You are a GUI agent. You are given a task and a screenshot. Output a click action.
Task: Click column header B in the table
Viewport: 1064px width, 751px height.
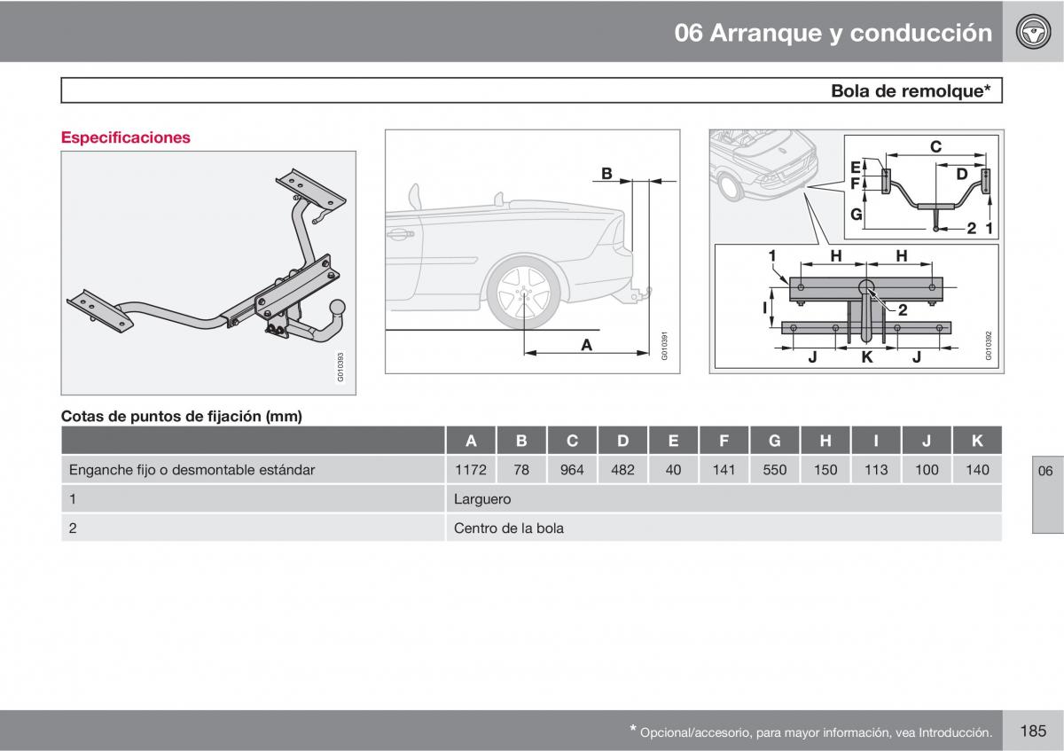(x=521, y=441)
